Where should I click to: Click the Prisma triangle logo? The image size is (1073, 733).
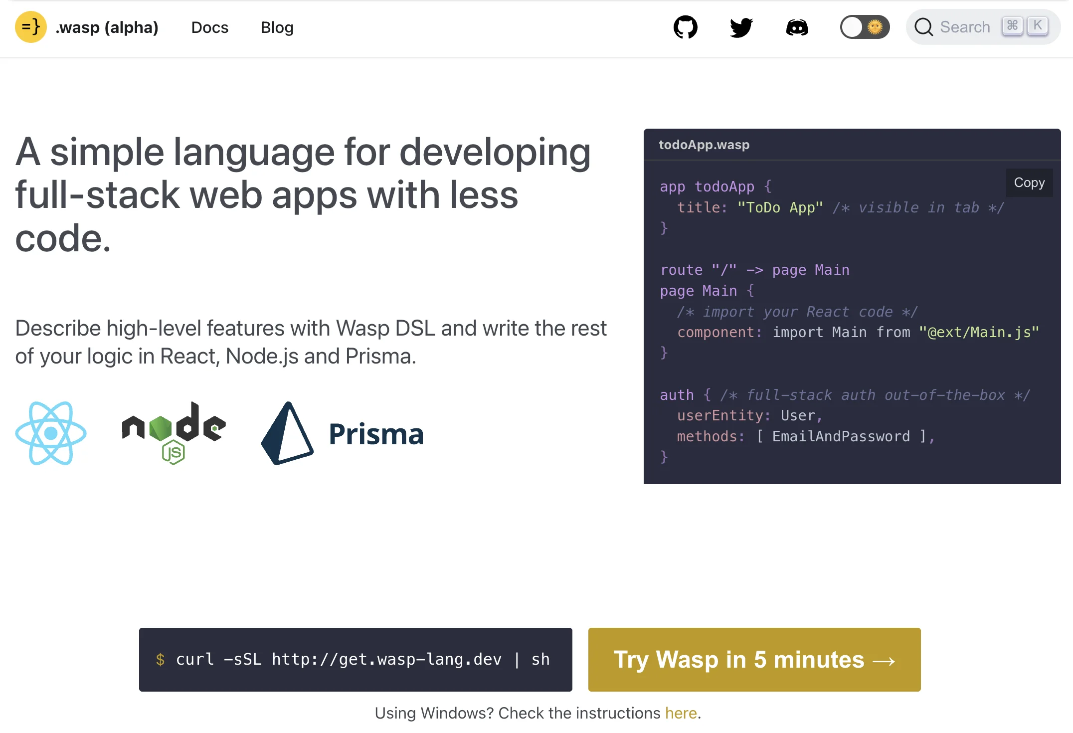coord(288,433)
